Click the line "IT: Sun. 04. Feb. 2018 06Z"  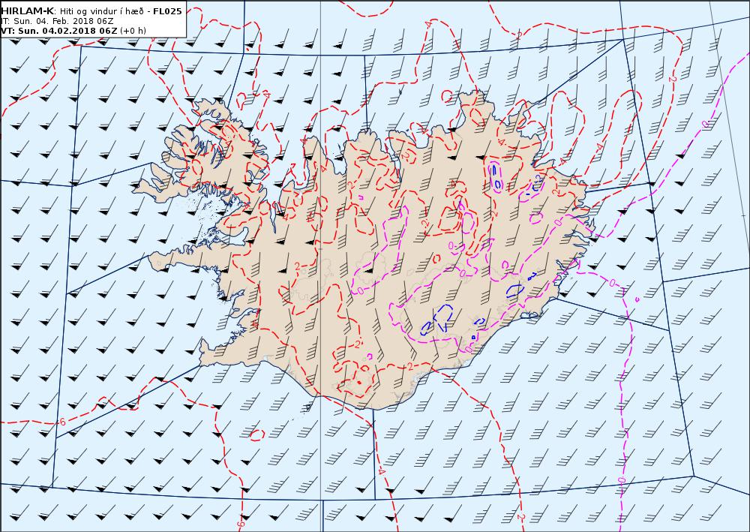tap(58, 21)
